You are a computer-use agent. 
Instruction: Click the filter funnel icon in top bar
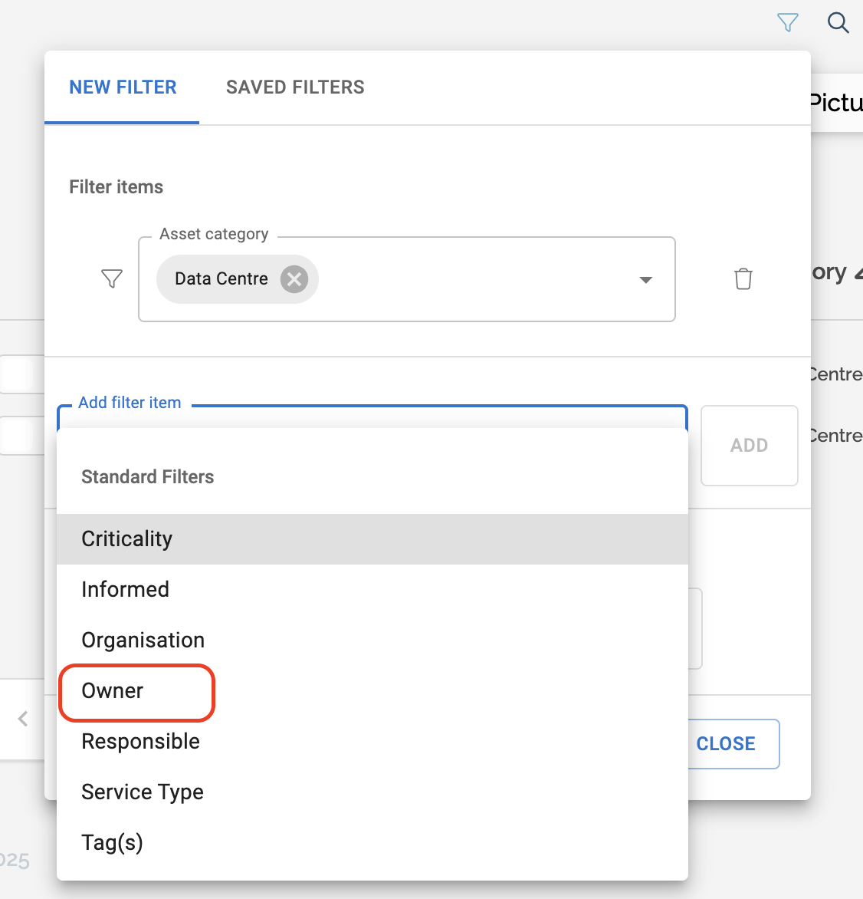coord(787,23)
